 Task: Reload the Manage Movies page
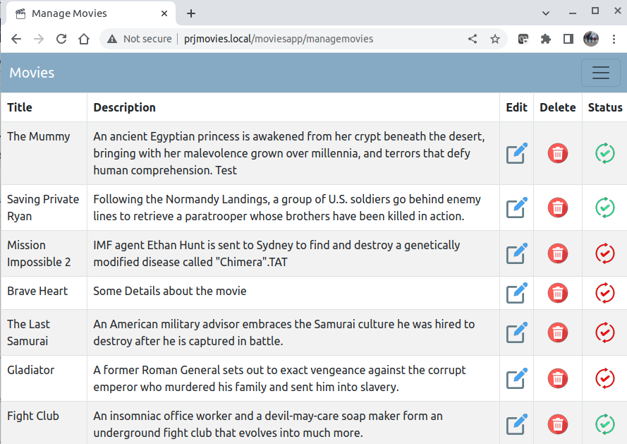(61, 39)
